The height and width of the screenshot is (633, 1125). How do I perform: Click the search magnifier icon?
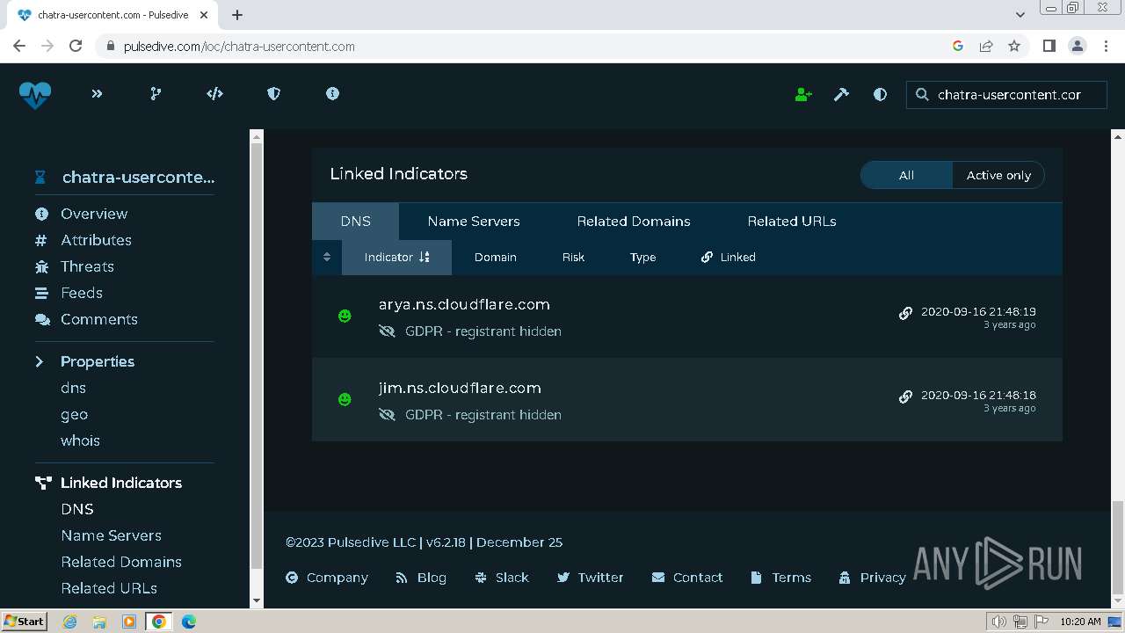click(x=922, y=94)
